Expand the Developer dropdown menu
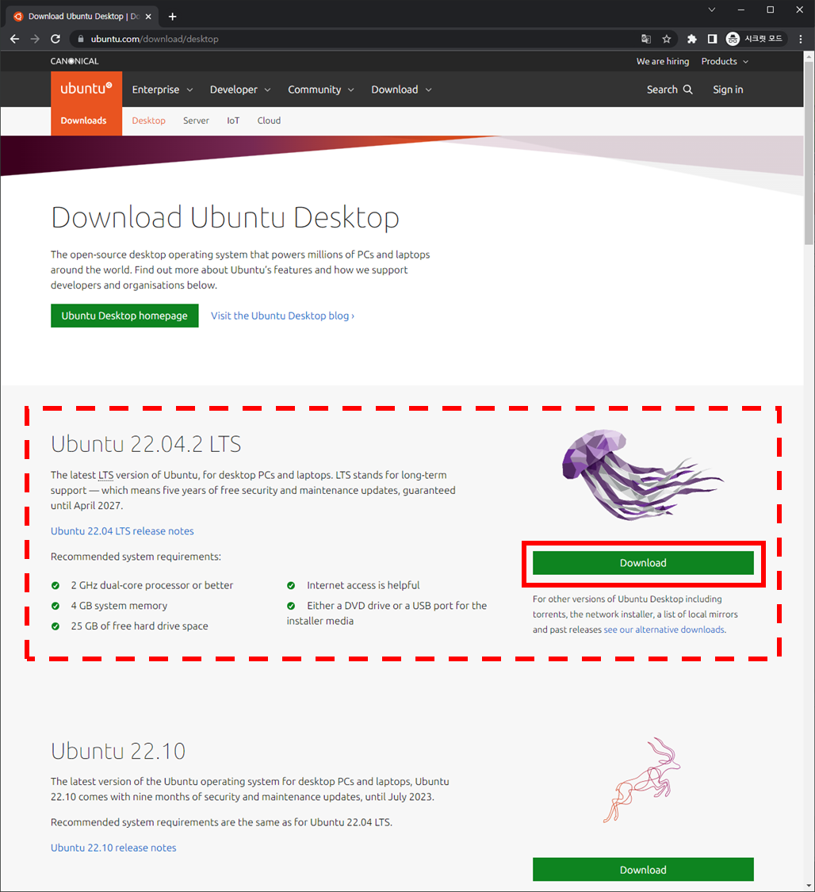 point(239,90)
